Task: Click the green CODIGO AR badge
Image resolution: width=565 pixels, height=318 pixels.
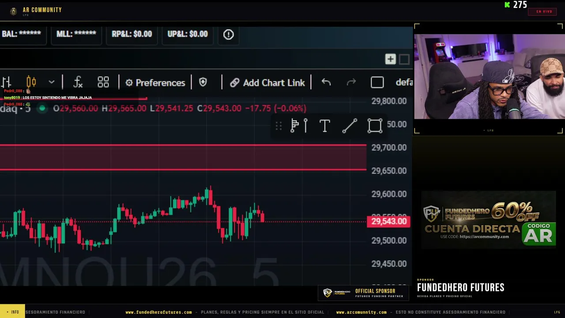Action: pos(539,234)
